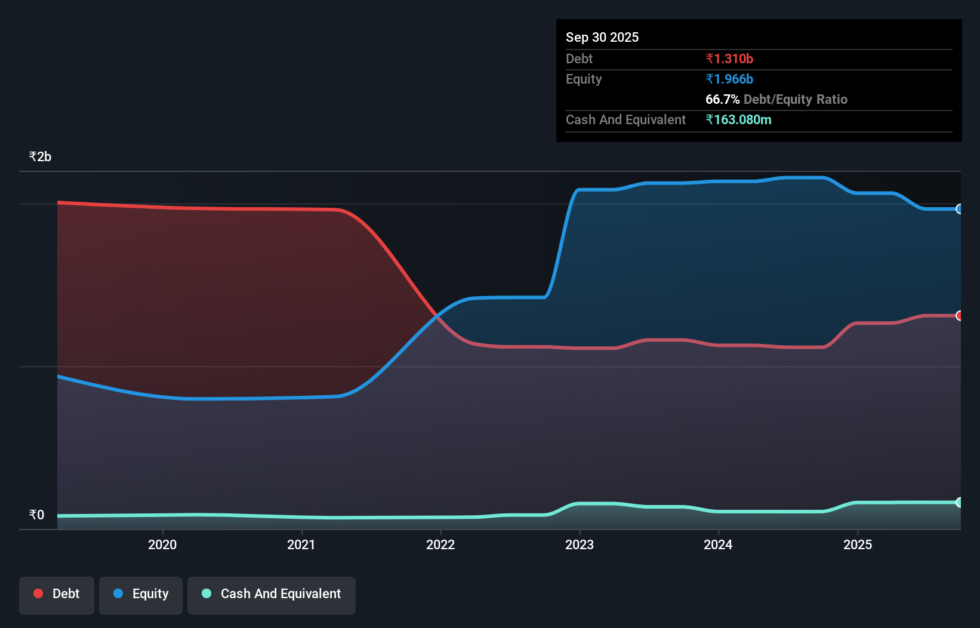Click the blue Equity legend dot

coord(119,593)
